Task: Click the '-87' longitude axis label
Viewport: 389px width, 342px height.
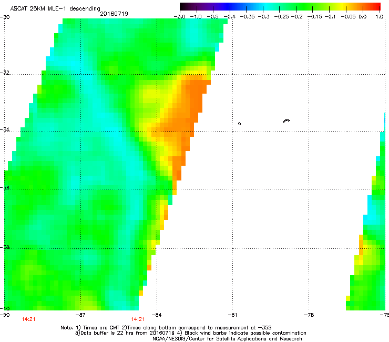Action: coord(80,315)
